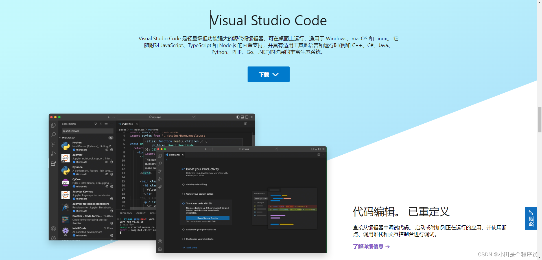
Task: Click the customize layout icon in back window
Action: (251, 117)
